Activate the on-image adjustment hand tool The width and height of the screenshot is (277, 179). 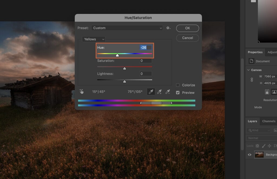(x=81, y=91)
